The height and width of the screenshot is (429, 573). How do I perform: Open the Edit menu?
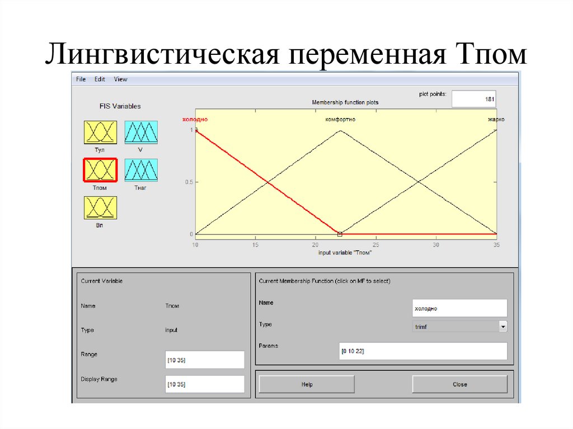[x=100, y=79]
